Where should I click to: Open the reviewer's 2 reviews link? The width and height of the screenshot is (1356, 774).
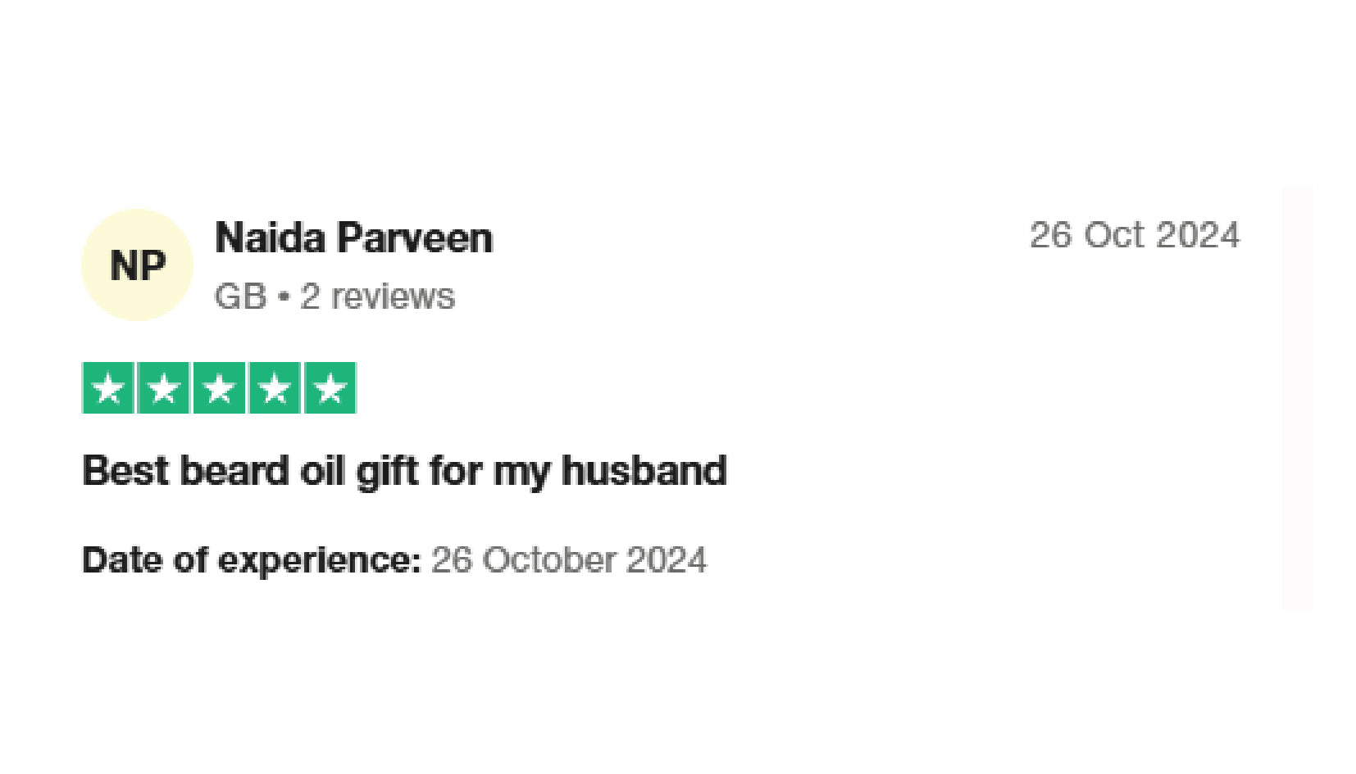click(x=377, y=296)
